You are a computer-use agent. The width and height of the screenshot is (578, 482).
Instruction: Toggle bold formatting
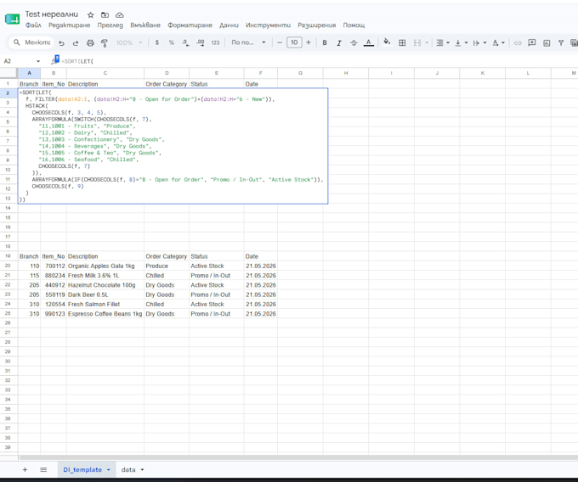[x=325, y=42]
